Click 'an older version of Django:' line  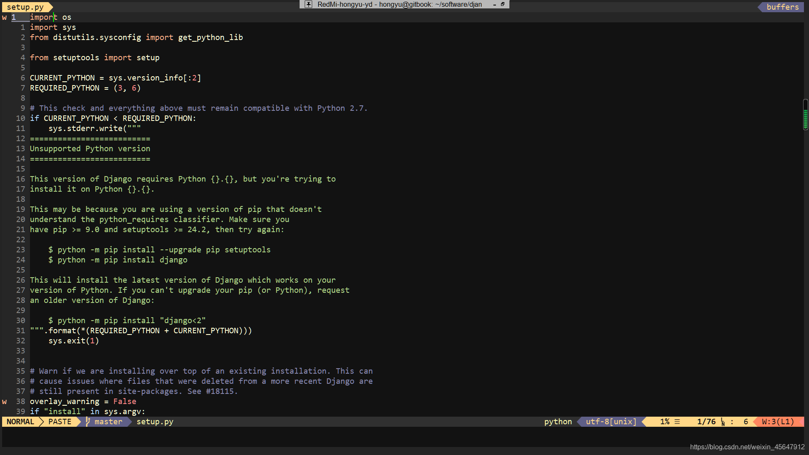[x=92, y=300]
